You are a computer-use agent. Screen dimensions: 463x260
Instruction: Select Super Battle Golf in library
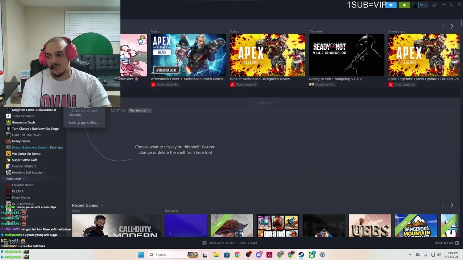tap(24, 160)
